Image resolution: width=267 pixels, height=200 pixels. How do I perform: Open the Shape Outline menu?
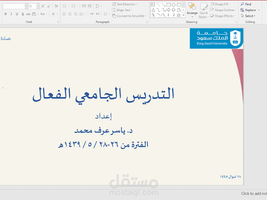point(223,10)
